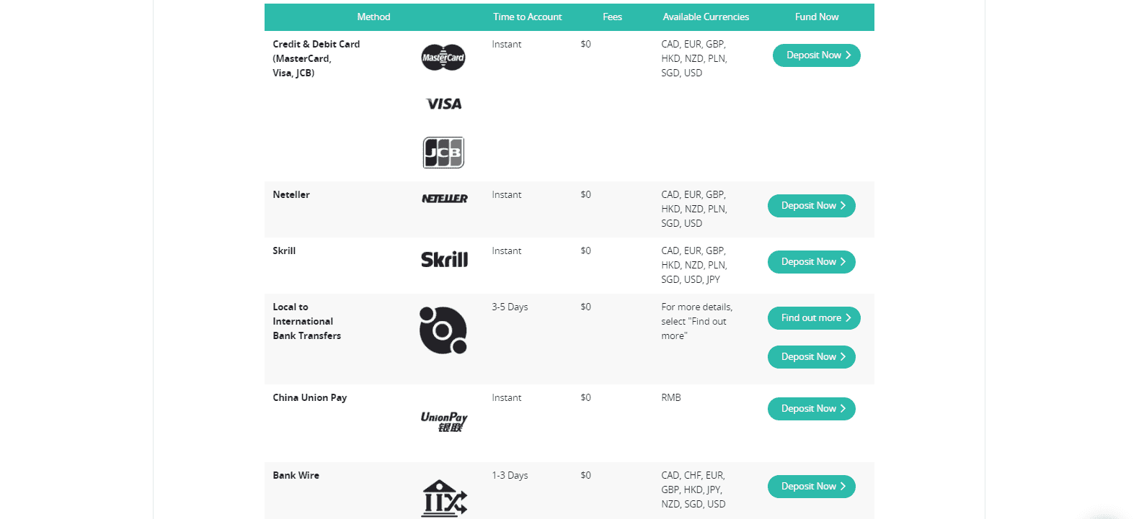This screenshot has height=519, width=1139.
Task: Click the Skrill logo
Action: click(444, 259)
